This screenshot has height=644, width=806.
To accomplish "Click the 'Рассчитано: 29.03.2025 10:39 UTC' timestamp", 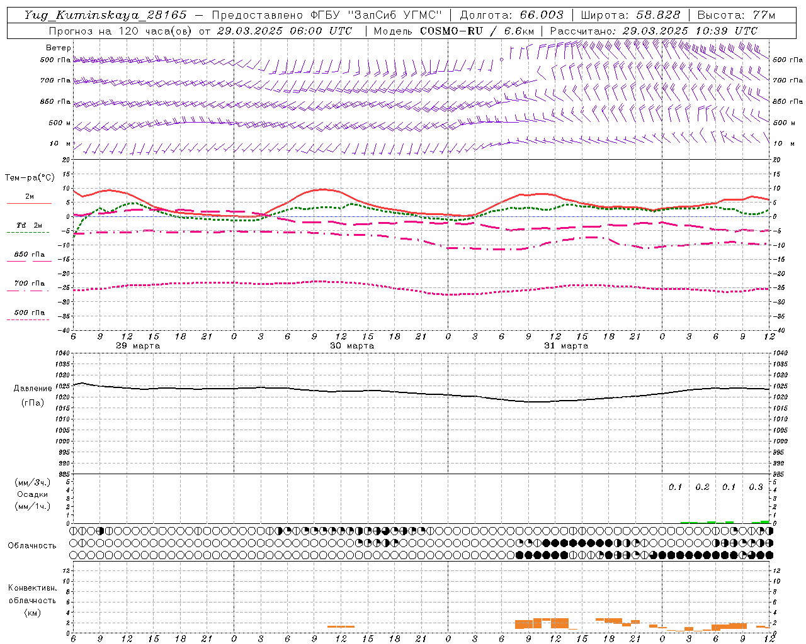I will coord(654,31).
